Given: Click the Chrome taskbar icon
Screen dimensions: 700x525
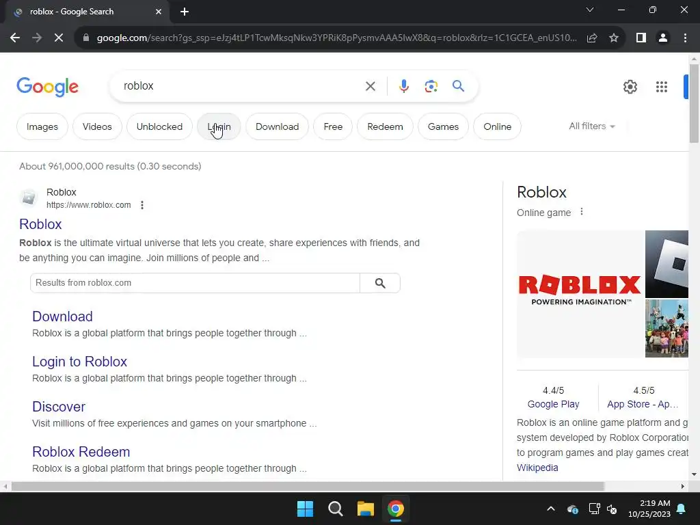Looking at the screenshot, I should click(396, 509).
